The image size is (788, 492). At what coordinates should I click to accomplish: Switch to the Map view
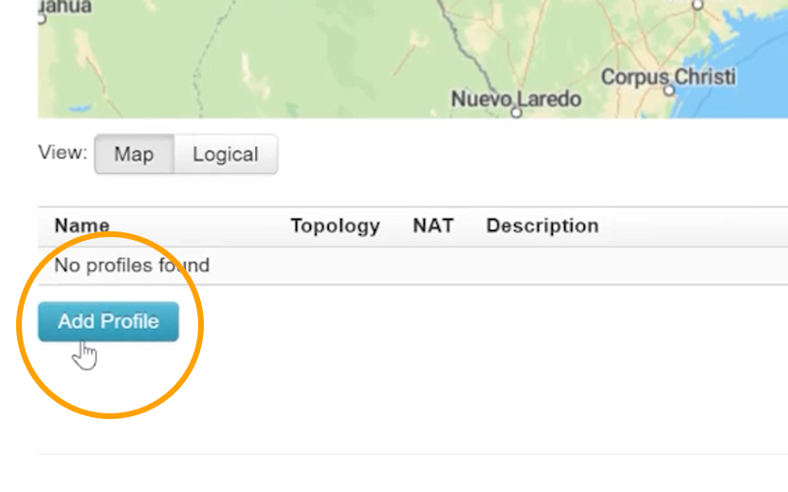click(134, 155)
